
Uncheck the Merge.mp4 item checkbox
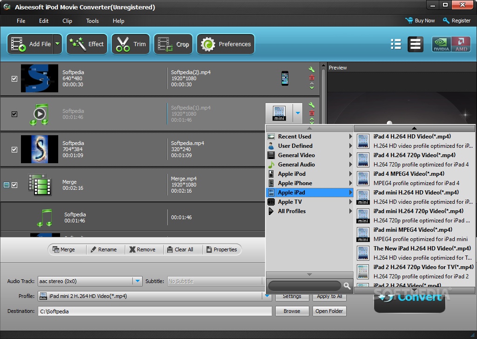pyautogui.click(x=14, y=185)
